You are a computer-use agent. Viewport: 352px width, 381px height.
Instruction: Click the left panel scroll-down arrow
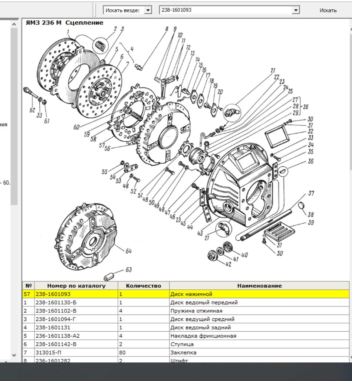14,355
